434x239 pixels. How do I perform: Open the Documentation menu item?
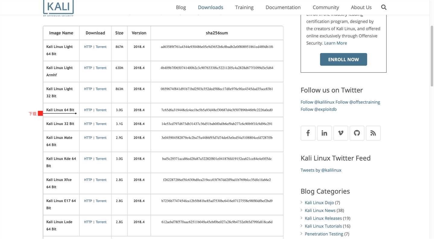click(x=283, y=7)
